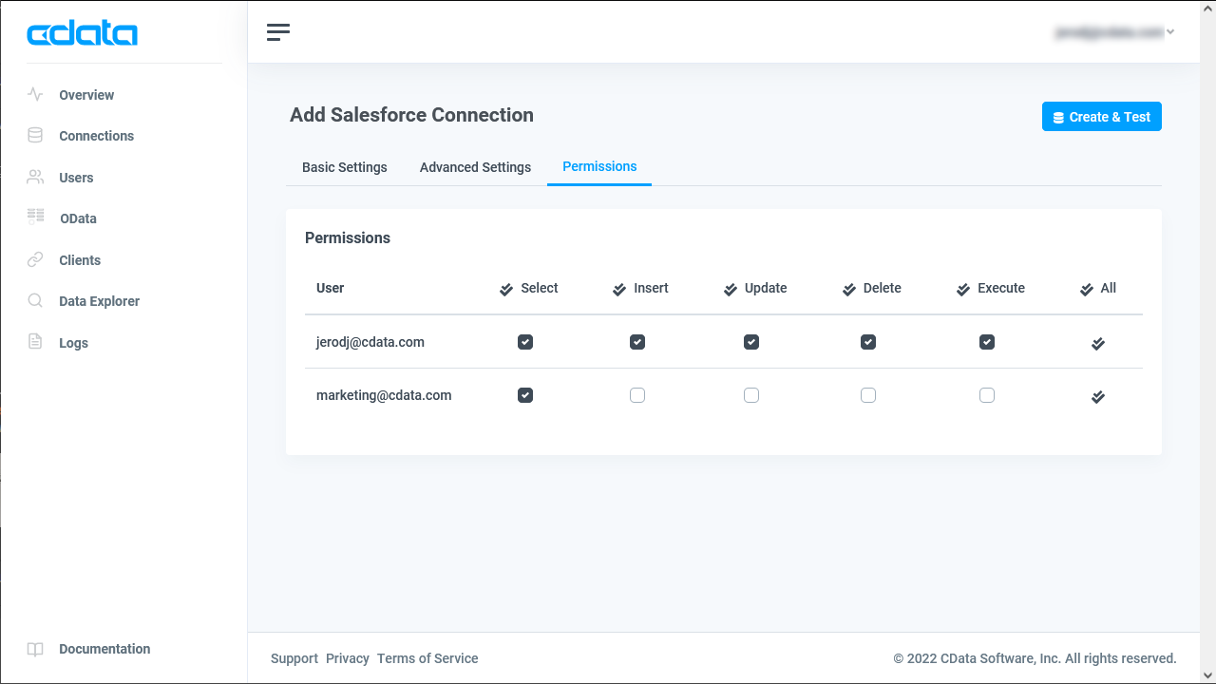This screenshot has width=1216, height=684.
Task: Click the Users people icon in sidebar
Action: tap(35, 178)
